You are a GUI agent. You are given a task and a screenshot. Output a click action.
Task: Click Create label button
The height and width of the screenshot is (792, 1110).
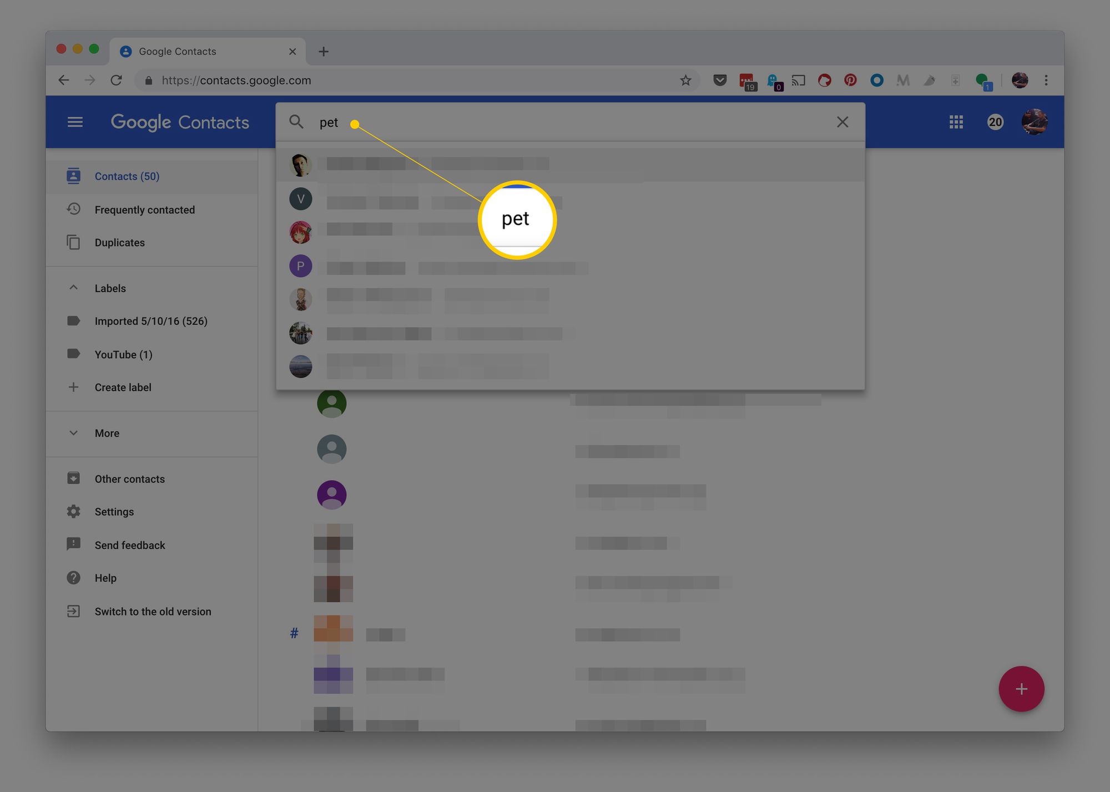123,387
